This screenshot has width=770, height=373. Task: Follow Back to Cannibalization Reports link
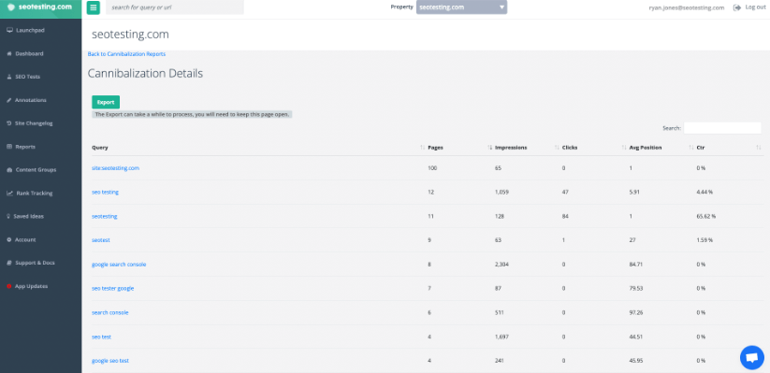tap(126, 54)
